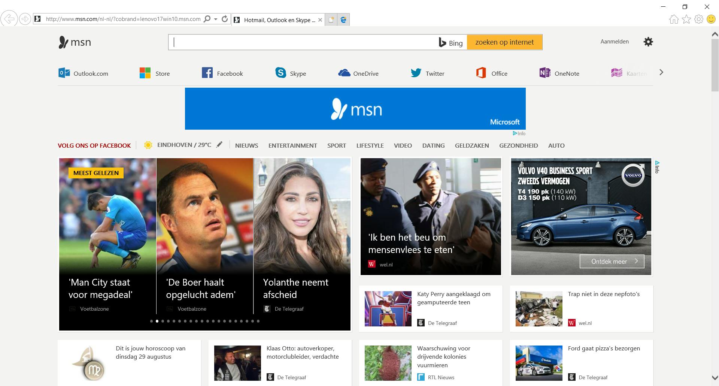Open the Twitter bird shortcut icon
Image resolution: width=719 pixels, height=386 pixels.
coord(416,73)
